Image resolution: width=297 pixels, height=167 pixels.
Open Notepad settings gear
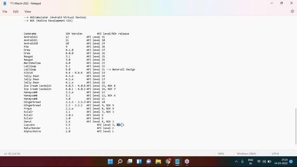[x=292, y=11]
